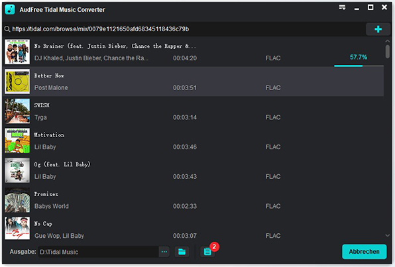Click duration 00:04:20 of No Brainer
Screen dimensions: 395x267
coord(185,58)
